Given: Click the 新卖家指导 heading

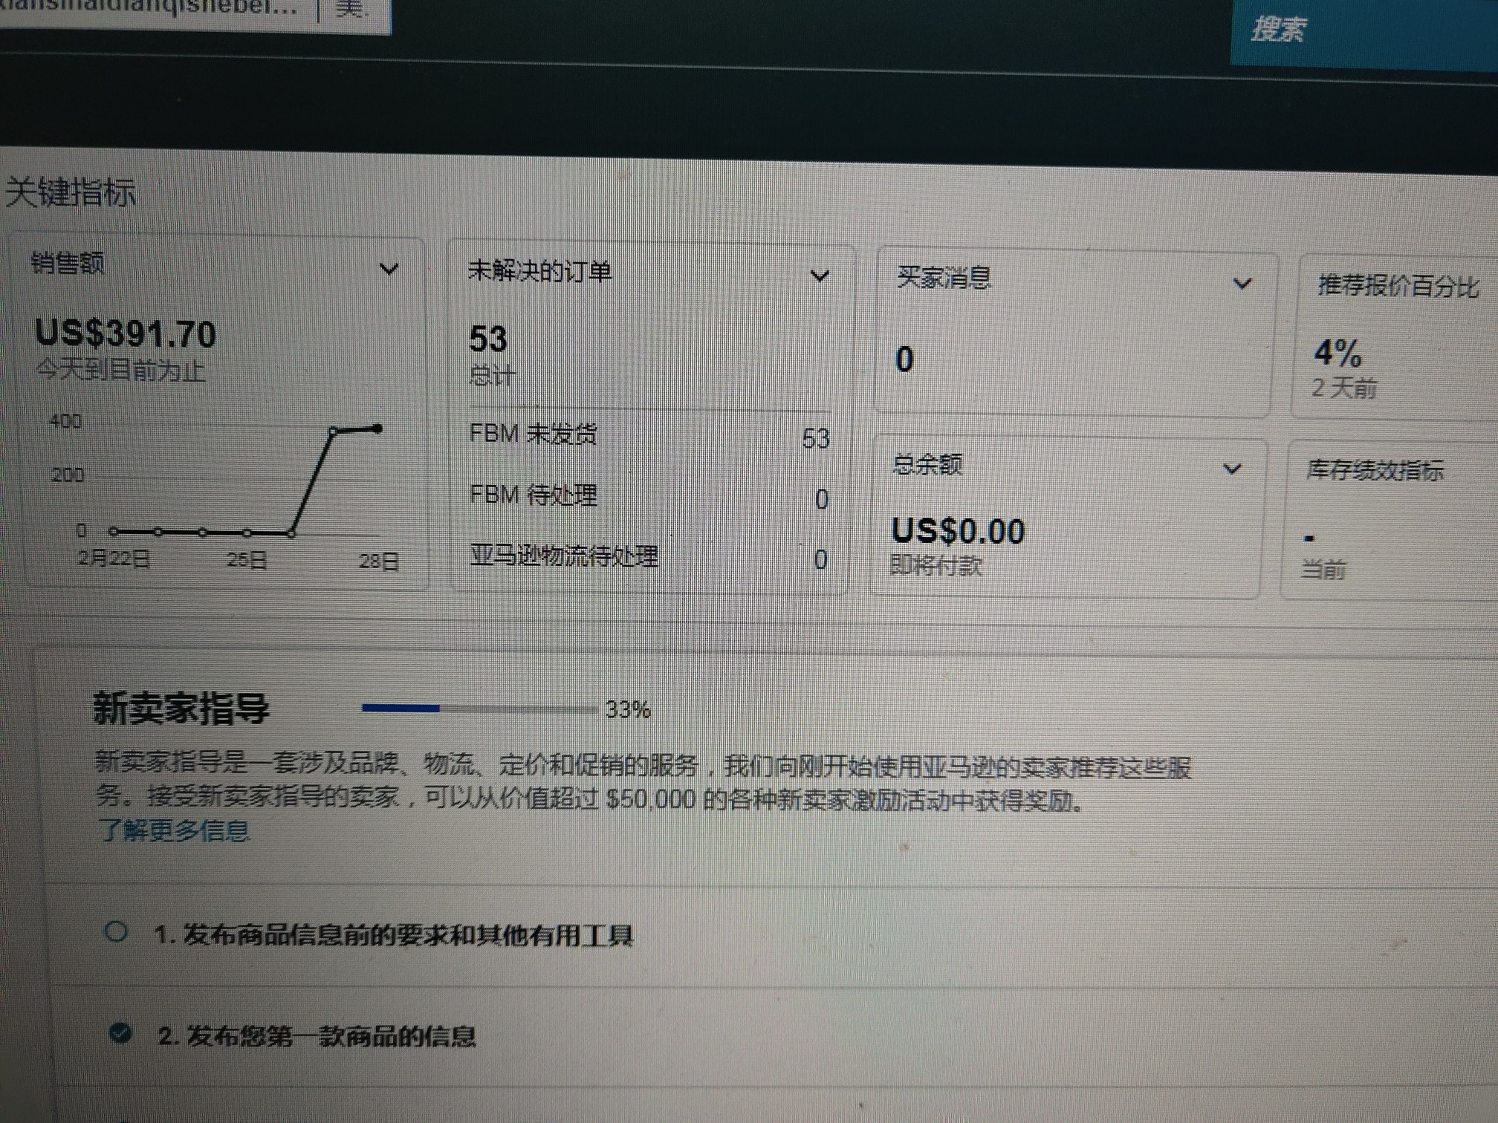Looking at the screenshot, I should pyautogui.click(x=181, y=708).
